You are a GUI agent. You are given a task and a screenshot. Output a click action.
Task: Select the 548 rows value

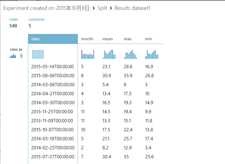tap(13, 26)
